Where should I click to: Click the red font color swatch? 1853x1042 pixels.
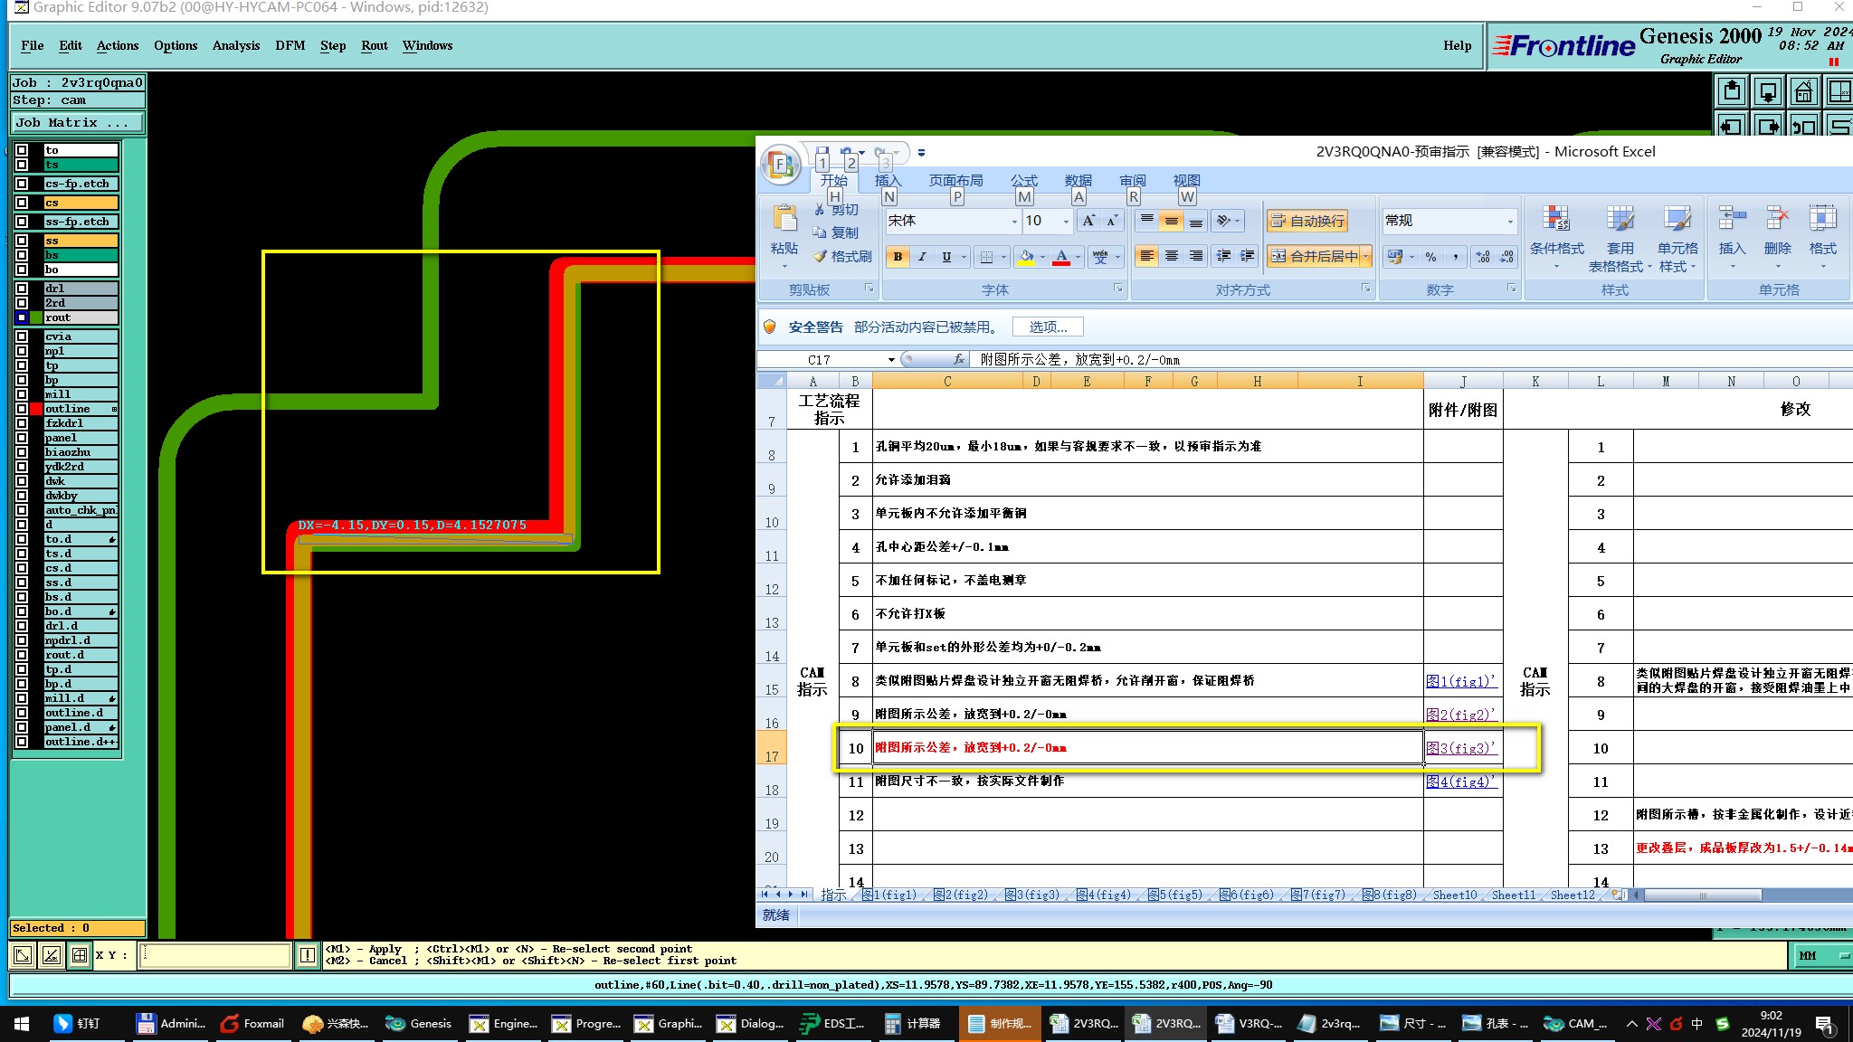[x=1061, y=257]
